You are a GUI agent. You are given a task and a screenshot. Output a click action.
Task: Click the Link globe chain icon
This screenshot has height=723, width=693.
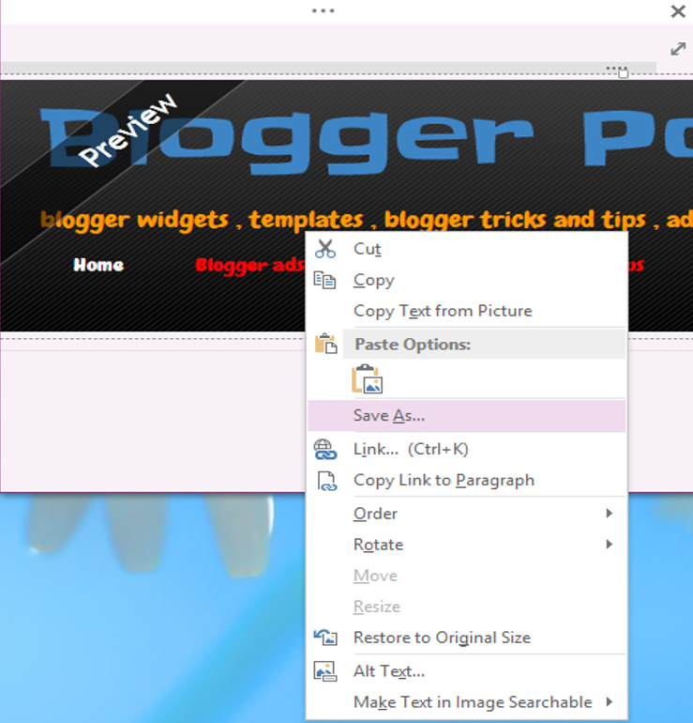pos(325,449)
